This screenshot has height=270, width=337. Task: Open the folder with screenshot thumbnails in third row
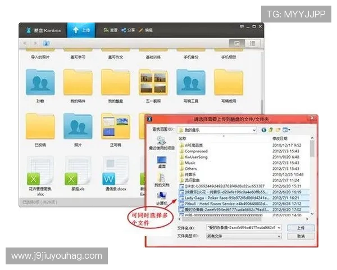tap(116, 126)
